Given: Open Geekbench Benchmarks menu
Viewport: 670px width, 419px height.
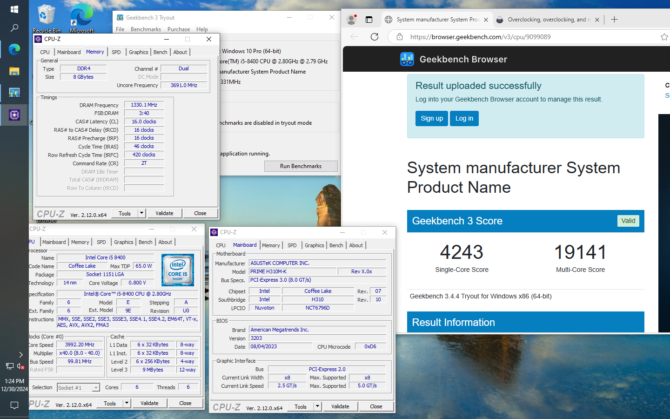Looking at the screenshot, I should [146, 29].
